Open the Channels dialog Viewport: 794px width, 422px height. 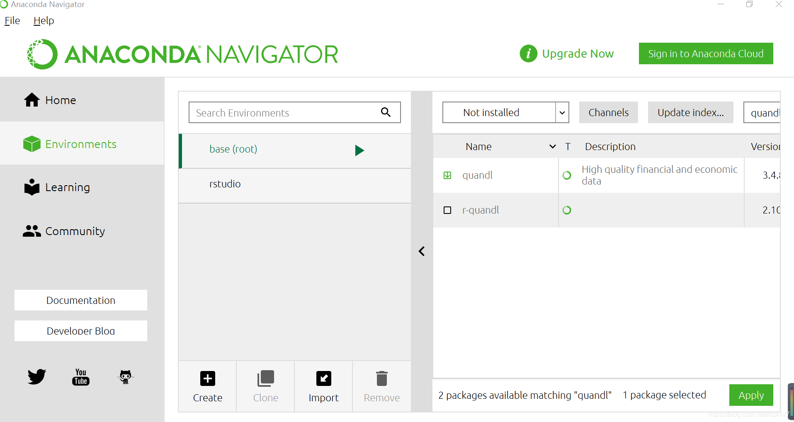[x=608, y=112]
